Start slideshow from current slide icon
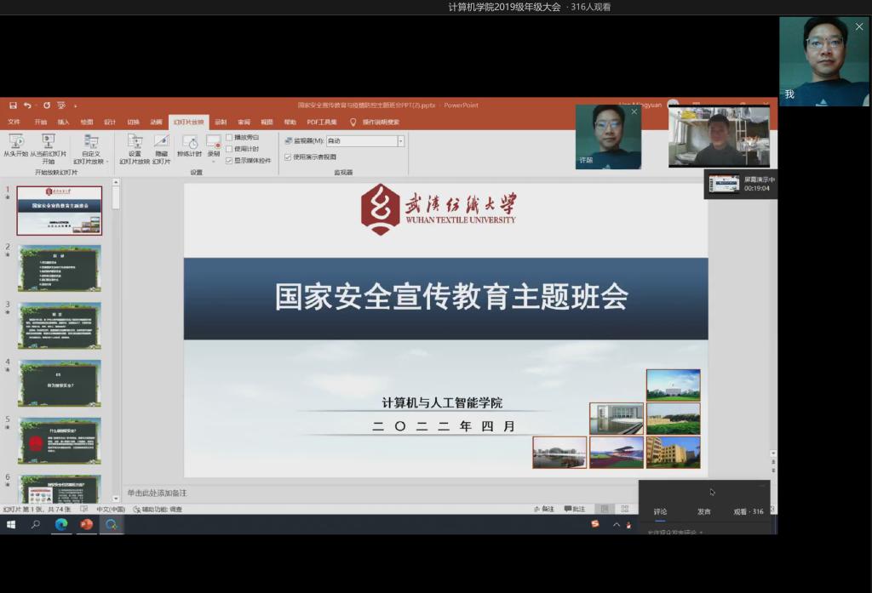This screenshot has height=593, width=872. 48,141
